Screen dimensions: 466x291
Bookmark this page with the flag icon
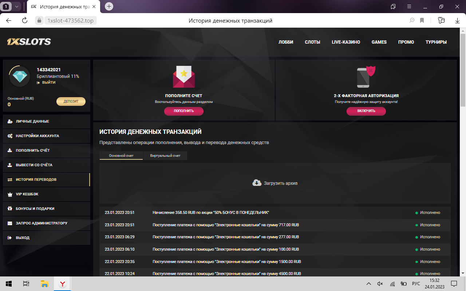tap(422, 21)
